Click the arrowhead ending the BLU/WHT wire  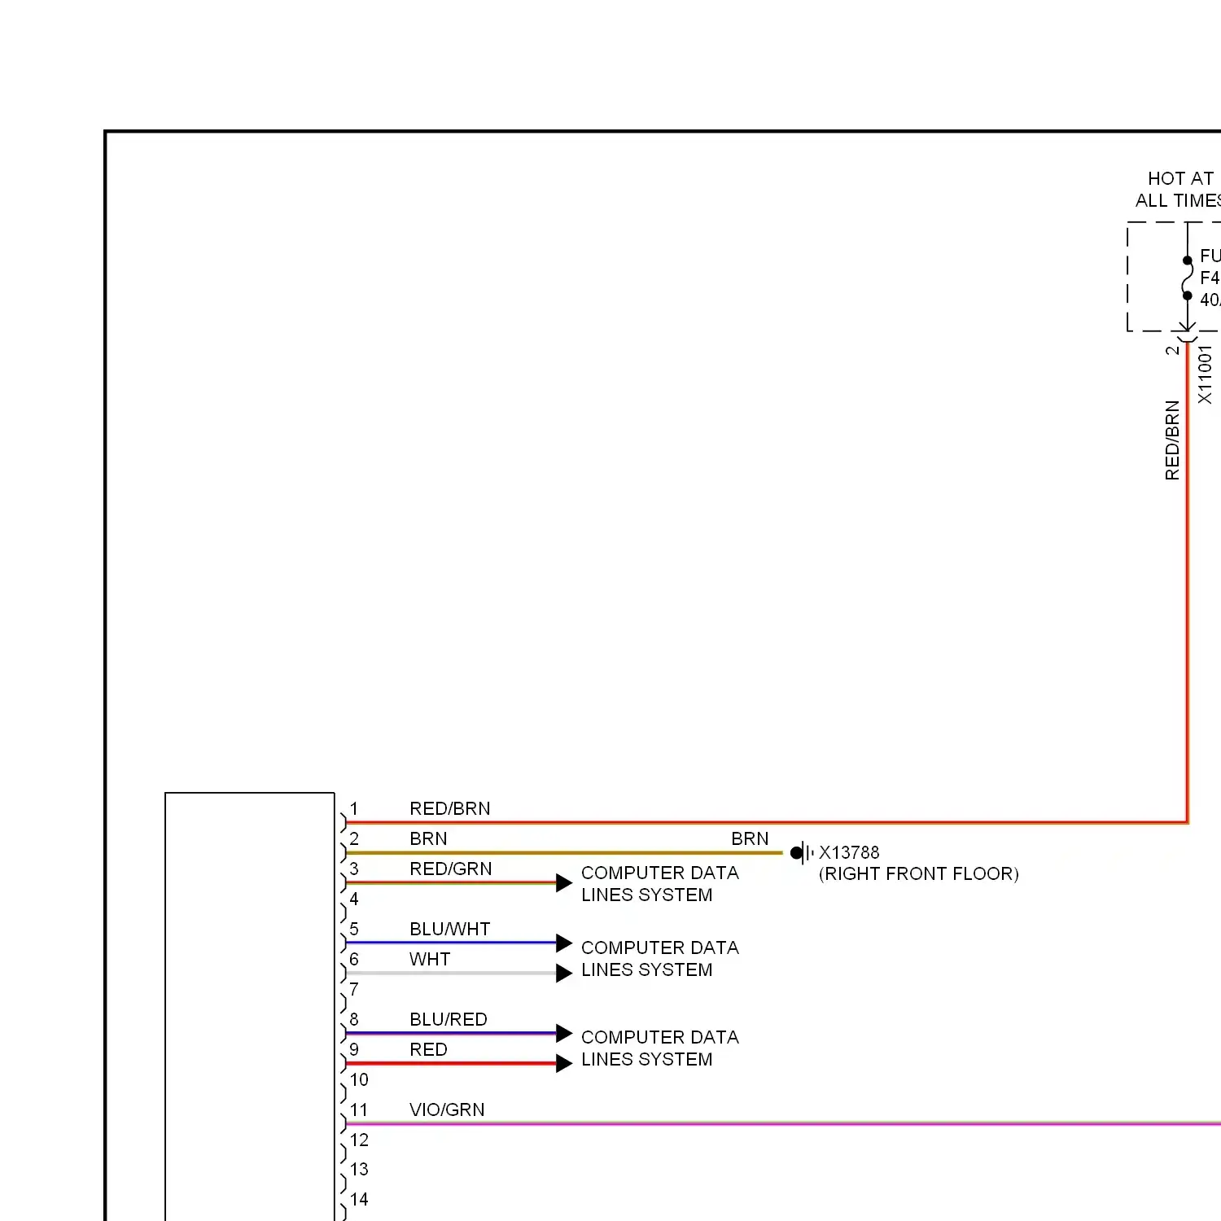[564, 943]
